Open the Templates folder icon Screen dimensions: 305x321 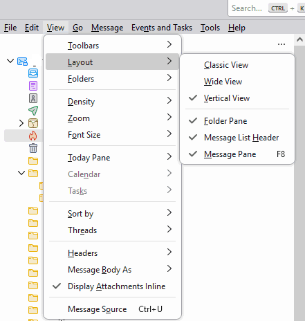click(33, 98)
